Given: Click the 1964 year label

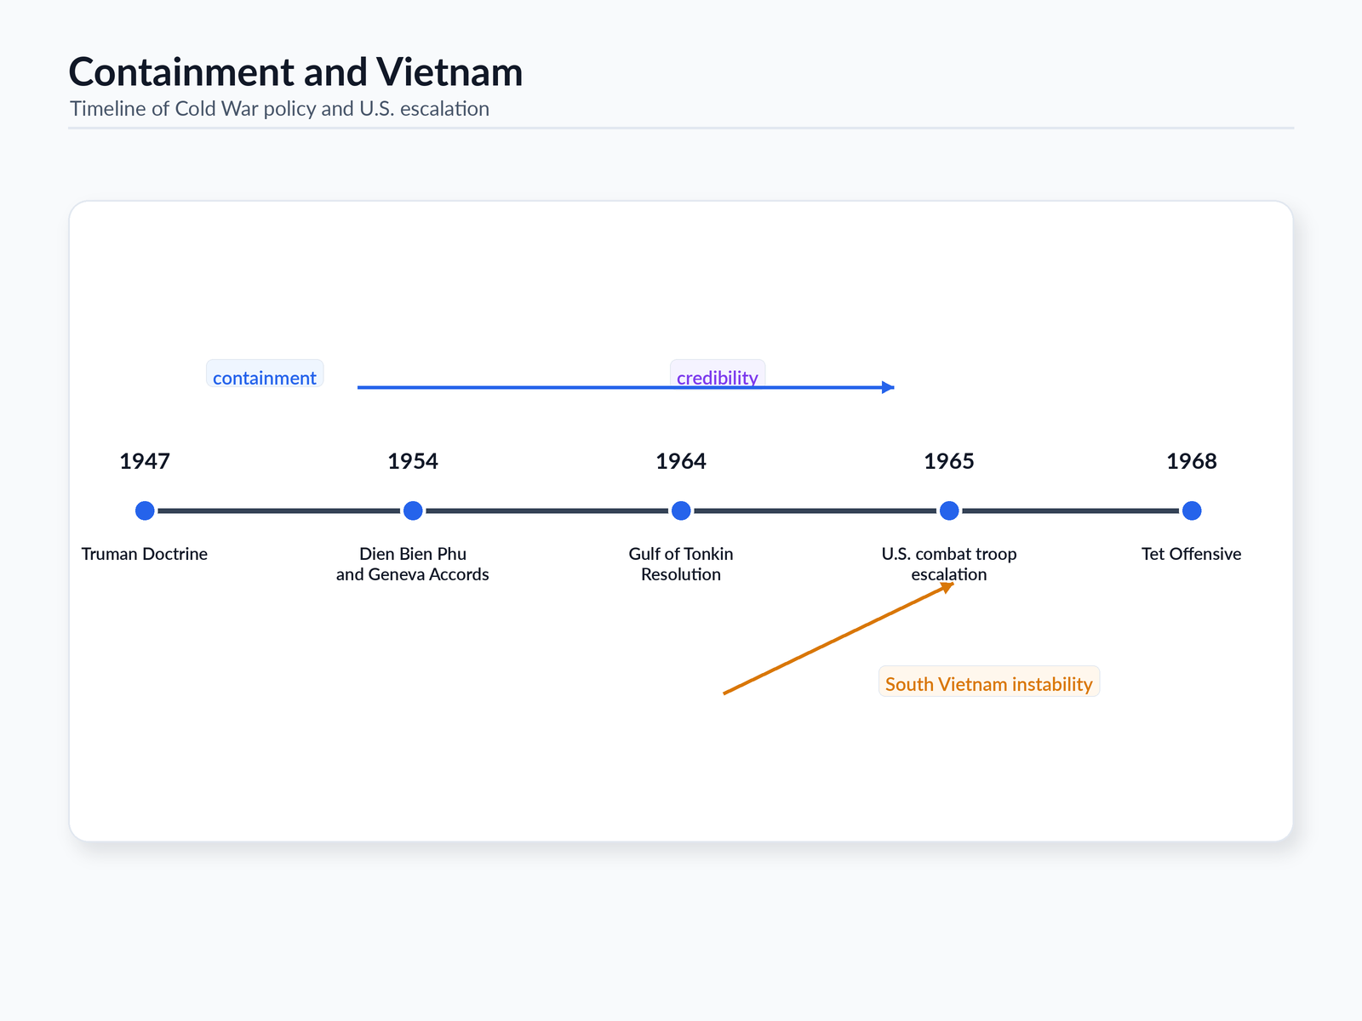Looking at the screenshot, I should coord(681,461).
